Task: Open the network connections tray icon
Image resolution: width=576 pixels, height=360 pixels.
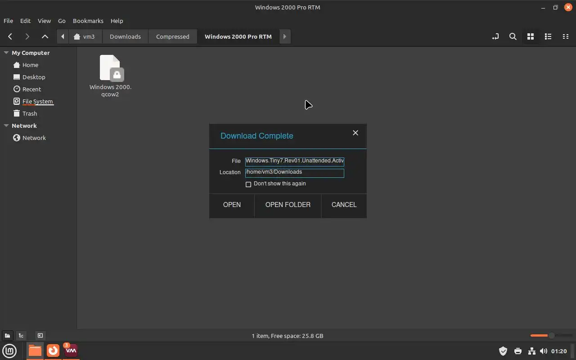Action: coord(531,351)
